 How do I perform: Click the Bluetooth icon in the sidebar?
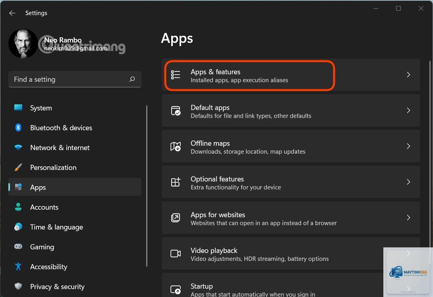(x=18, y=127)
